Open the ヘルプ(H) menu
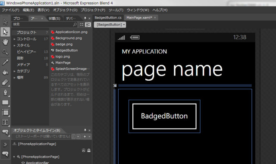 (x=160, y=10)
